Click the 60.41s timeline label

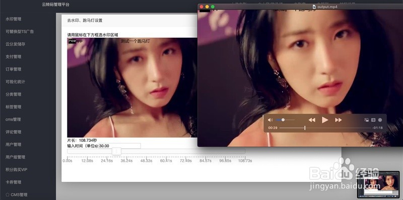[166, 161]
